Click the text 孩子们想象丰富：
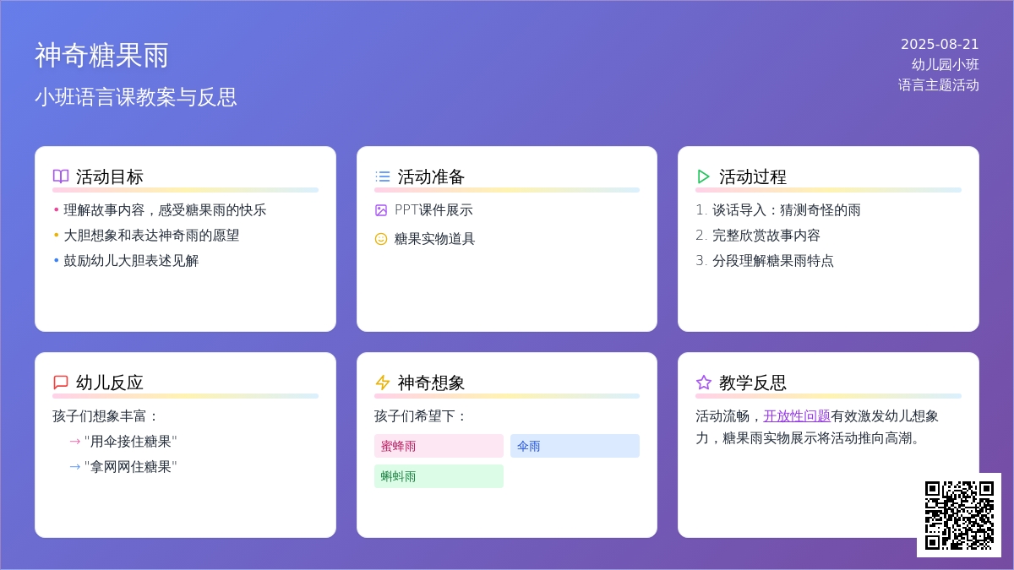The width and height of the screenshot is (1014, 570). click(106, 416)
